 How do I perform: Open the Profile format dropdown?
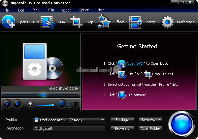69,120
